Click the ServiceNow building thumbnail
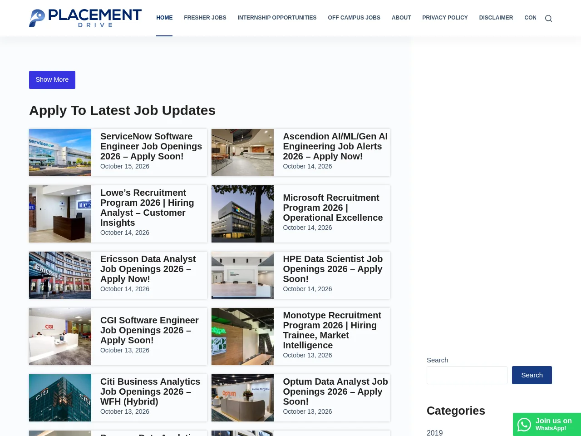 60,153
